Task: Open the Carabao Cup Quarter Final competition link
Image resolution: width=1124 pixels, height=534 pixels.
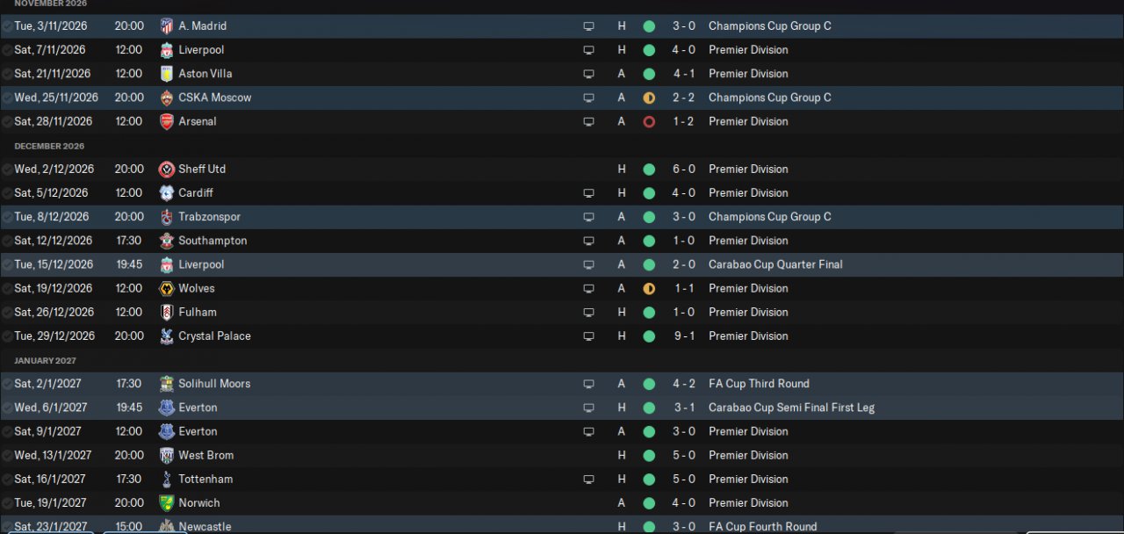Action: tap(775, 264)
